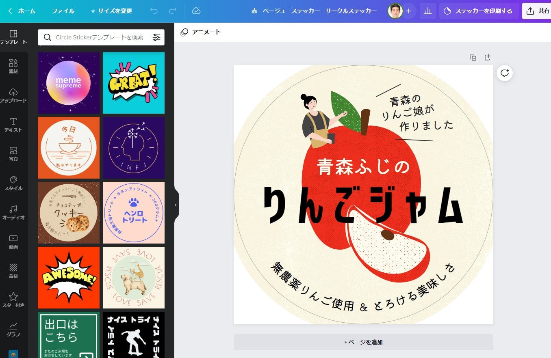Open the analytics bar chart icon
This screenshot has height=358, width=551.
(427, 11)
